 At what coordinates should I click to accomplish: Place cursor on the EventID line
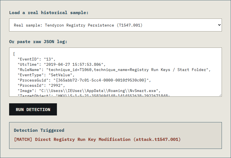tap(36, 59)
